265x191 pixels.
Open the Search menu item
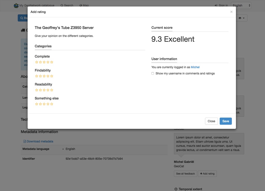coord(67,5)
